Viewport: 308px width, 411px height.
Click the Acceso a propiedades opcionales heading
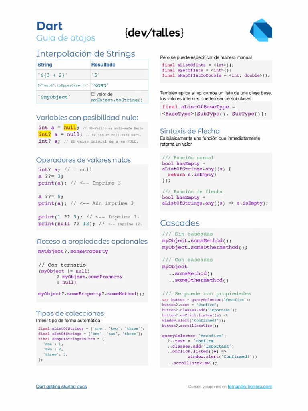click(92, 242)
